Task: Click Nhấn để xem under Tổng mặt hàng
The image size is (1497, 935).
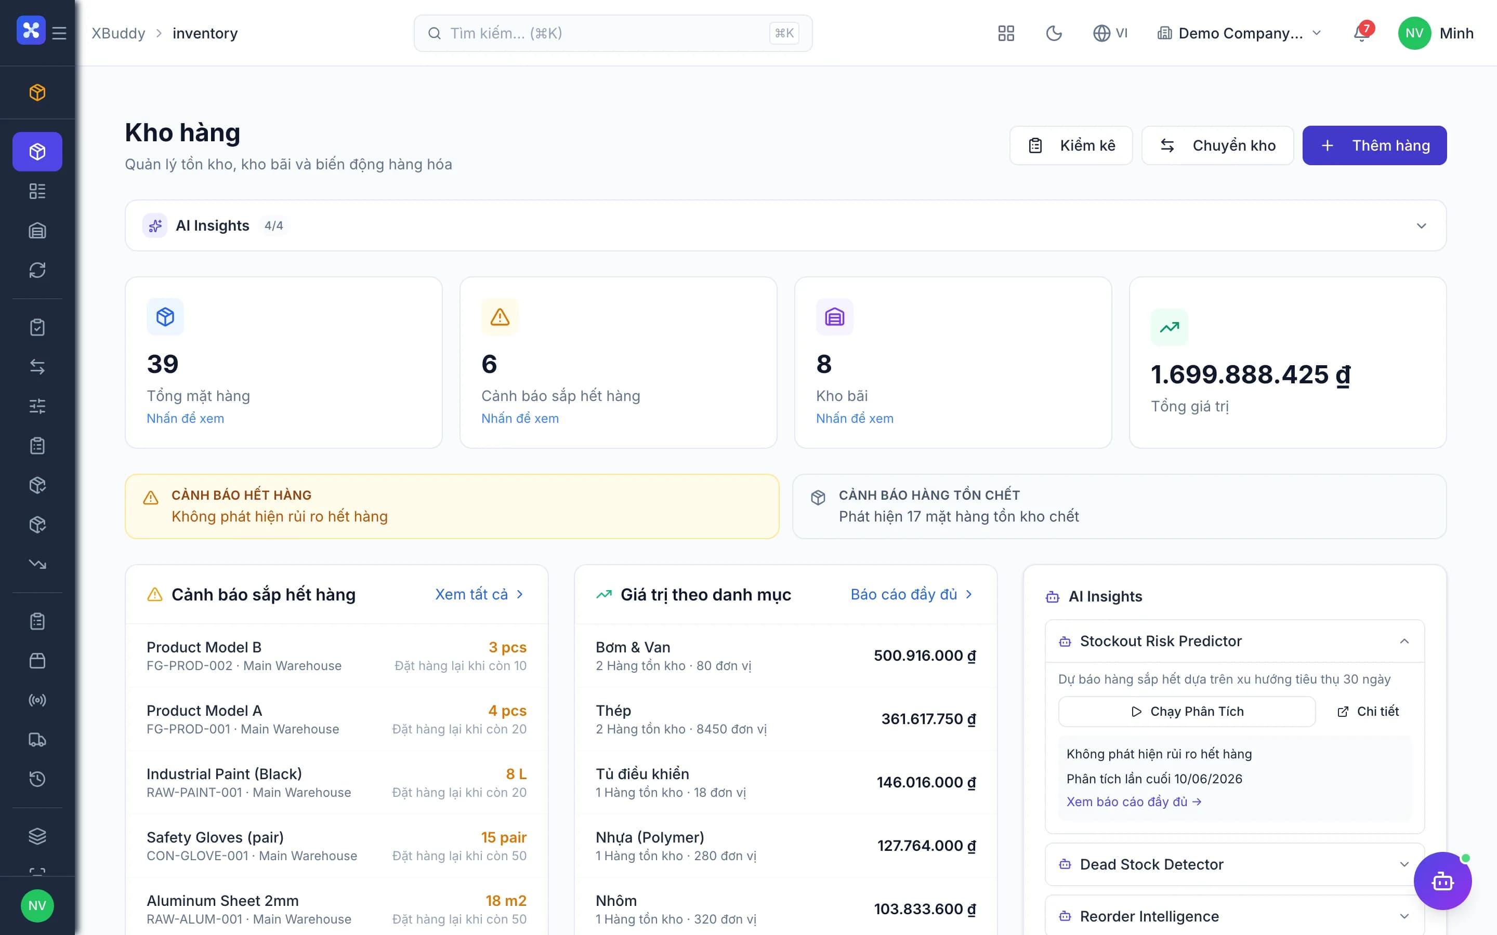Action: click(186, 419)
